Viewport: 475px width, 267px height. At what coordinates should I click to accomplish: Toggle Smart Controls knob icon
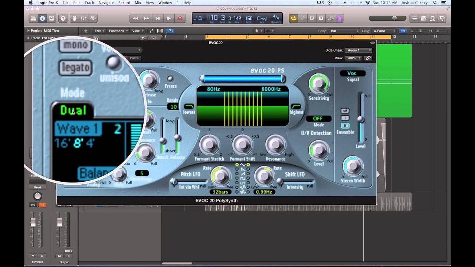click(74, 18)
